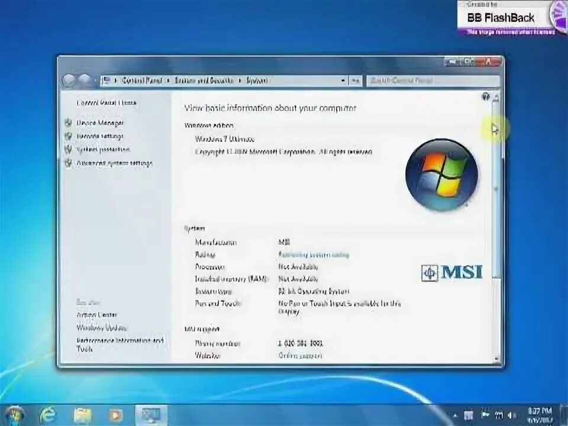Open the taskbar clock and date

(x=540, y=415)
